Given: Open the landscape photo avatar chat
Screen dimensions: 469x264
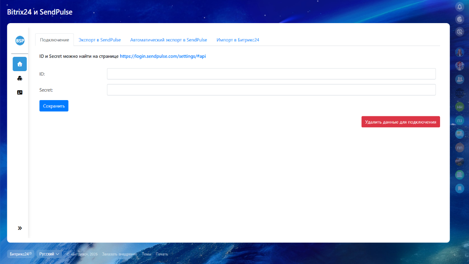Looking at the screenshot, I should pos(459,161).
